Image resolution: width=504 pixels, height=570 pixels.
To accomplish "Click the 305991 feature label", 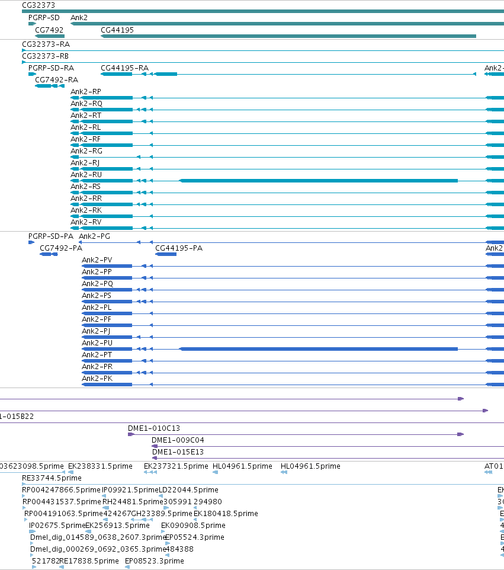I will tap(178, 502).
